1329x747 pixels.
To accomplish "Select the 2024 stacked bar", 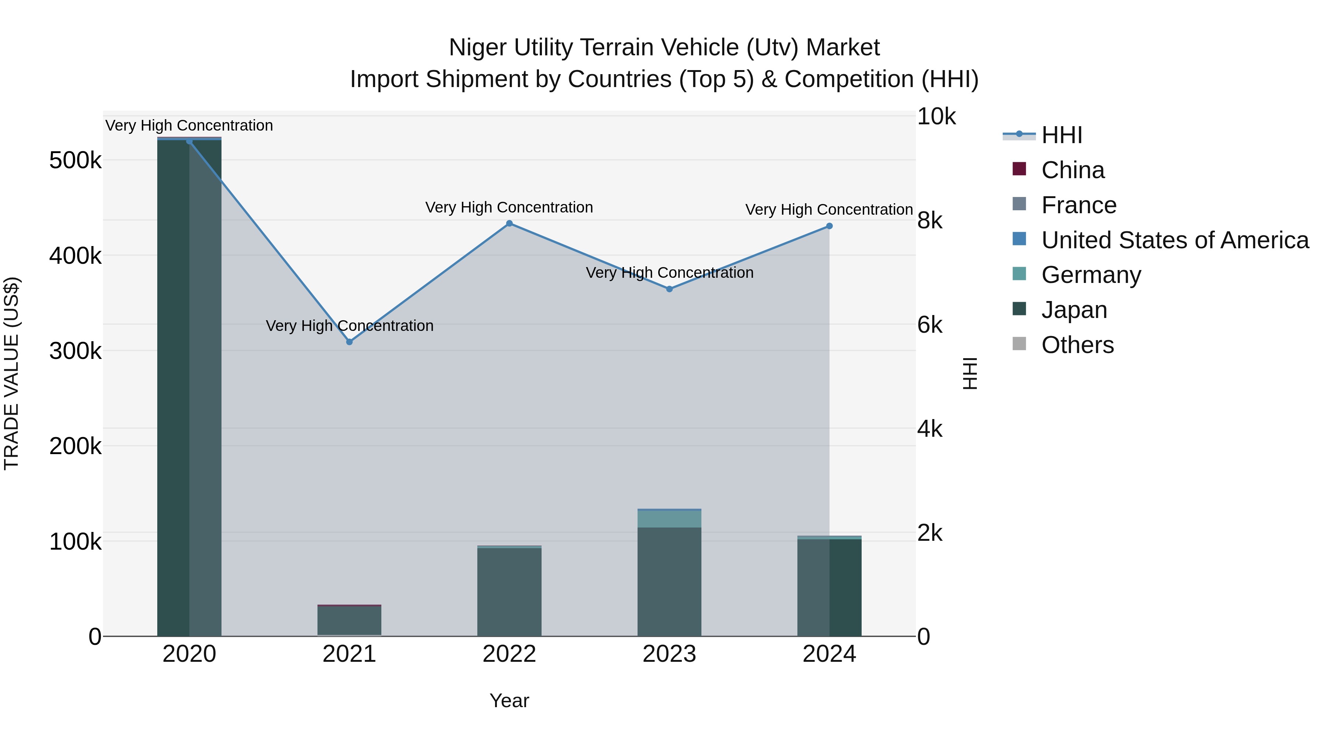I will tap(829, 586).
